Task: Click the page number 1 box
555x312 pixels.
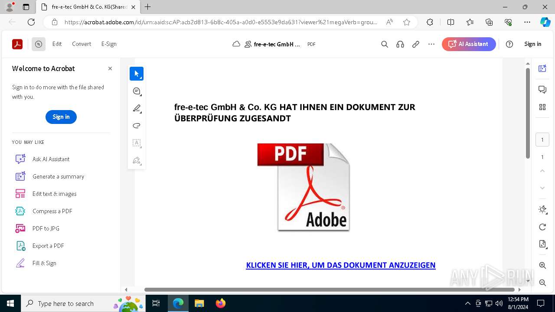Action: coord(542,140)
